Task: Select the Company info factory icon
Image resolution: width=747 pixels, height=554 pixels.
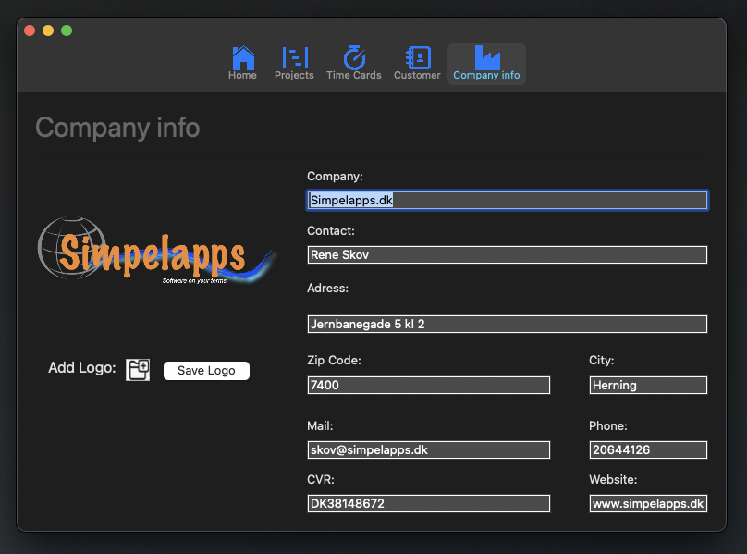Action: point(486,58)
